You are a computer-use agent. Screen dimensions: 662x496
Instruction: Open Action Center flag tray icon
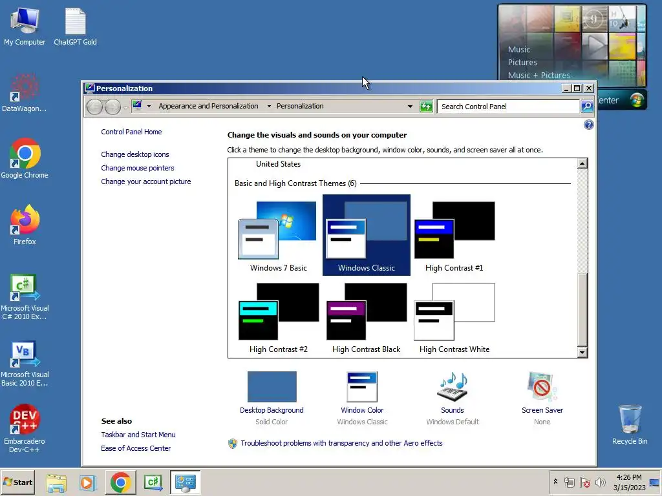(x=585, y=482)
